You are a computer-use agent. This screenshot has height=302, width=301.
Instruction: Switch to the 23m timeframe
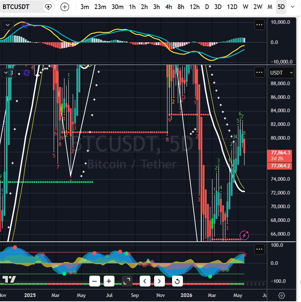(100, 7)
